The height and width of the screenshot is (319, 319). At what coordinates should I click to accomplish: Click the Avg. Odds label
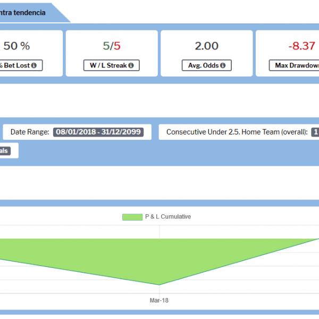(x=203, y=66)
